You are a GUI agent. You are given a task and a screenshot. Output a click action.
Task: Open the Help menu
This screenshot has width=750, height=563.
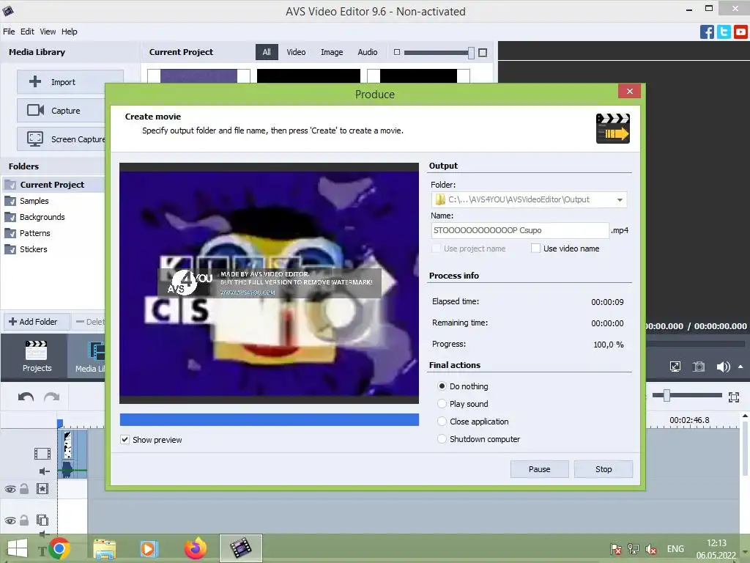pyautogui.click(x=69, y=32)
